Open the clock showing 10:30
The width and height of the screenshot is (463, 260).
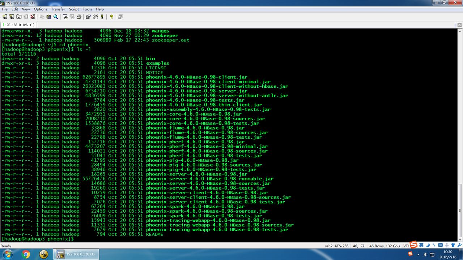coord(447,254)
